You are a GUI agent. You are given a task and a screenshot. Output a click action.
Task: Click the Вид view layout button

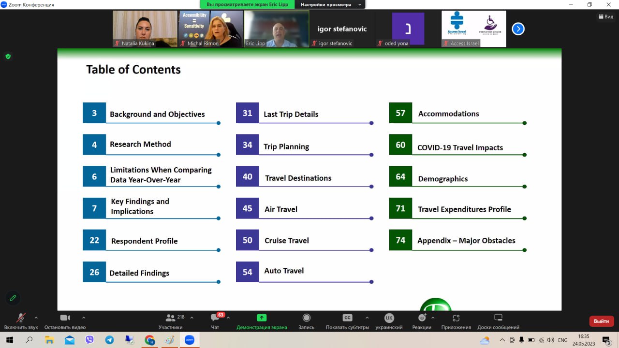[x=606, y=16]
